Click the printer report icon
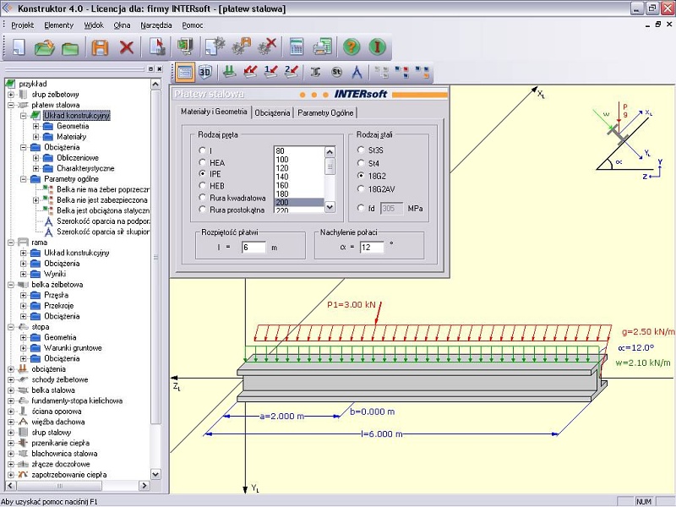This screenshot has width=676, height=507. (323, 46)
